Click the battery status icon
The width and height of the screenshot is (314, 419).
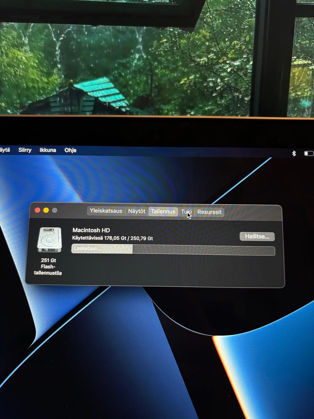pos(309,153)
